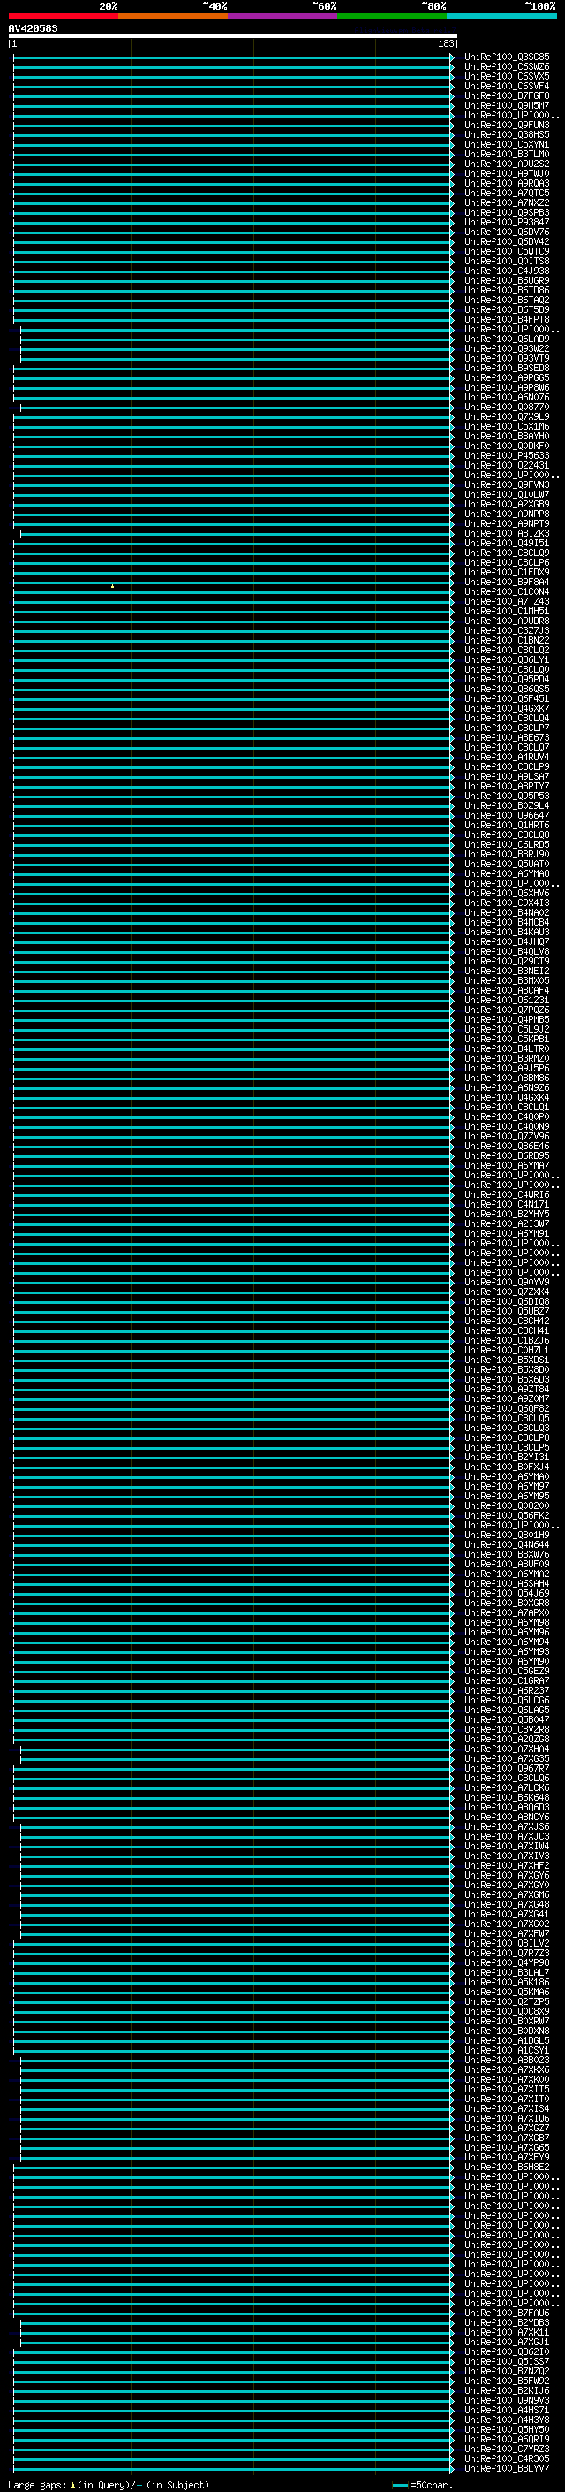565x2492 pixels.
Task: Open hit UniRef100_B7FGF8
Action: point(506,95)
